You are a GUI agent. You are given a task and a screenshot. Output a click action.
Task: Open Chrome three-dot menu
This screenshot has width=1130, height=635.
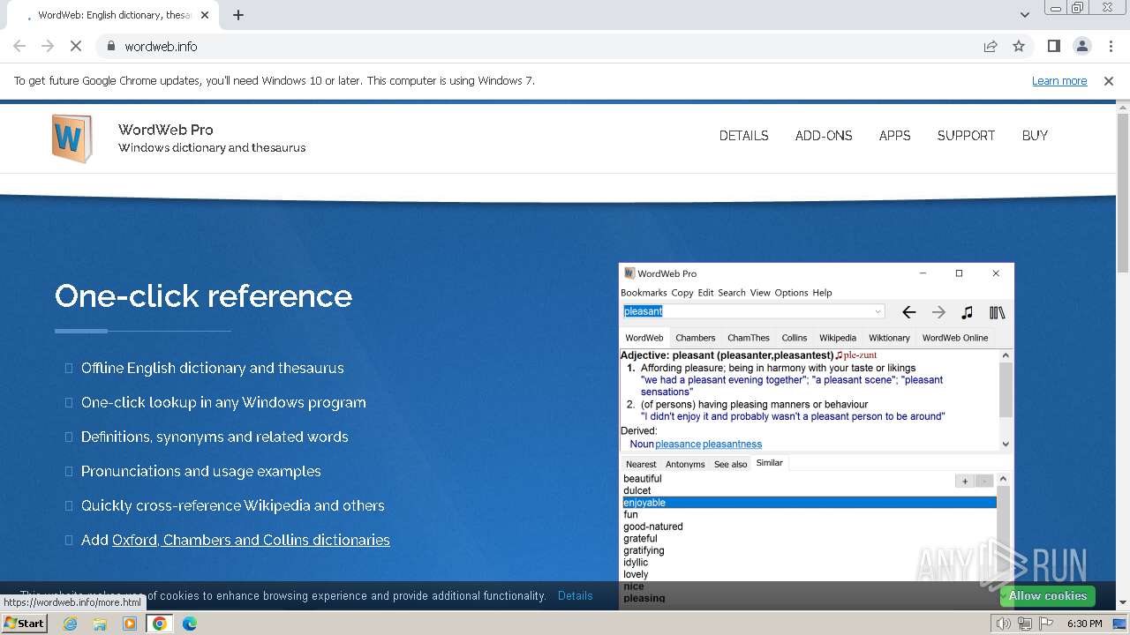pos(1110,46)
